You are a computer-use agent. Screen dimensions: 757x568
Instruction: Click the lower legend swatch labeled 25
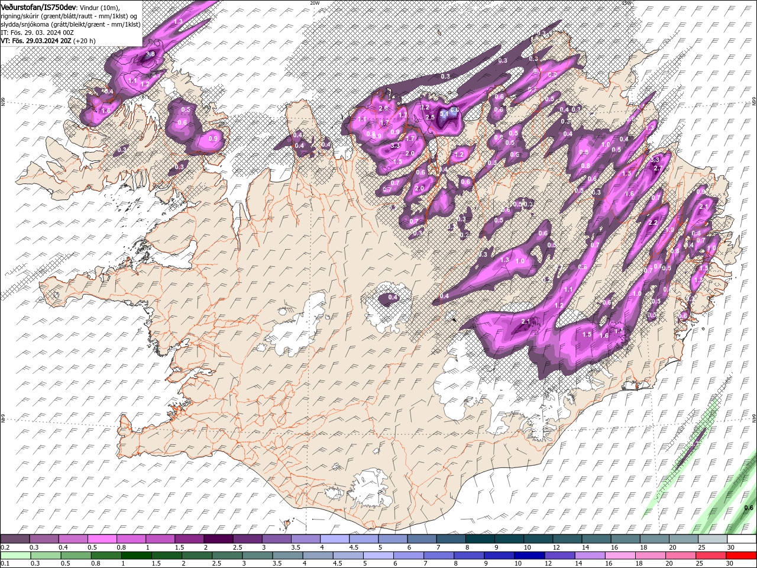point(710,556)
